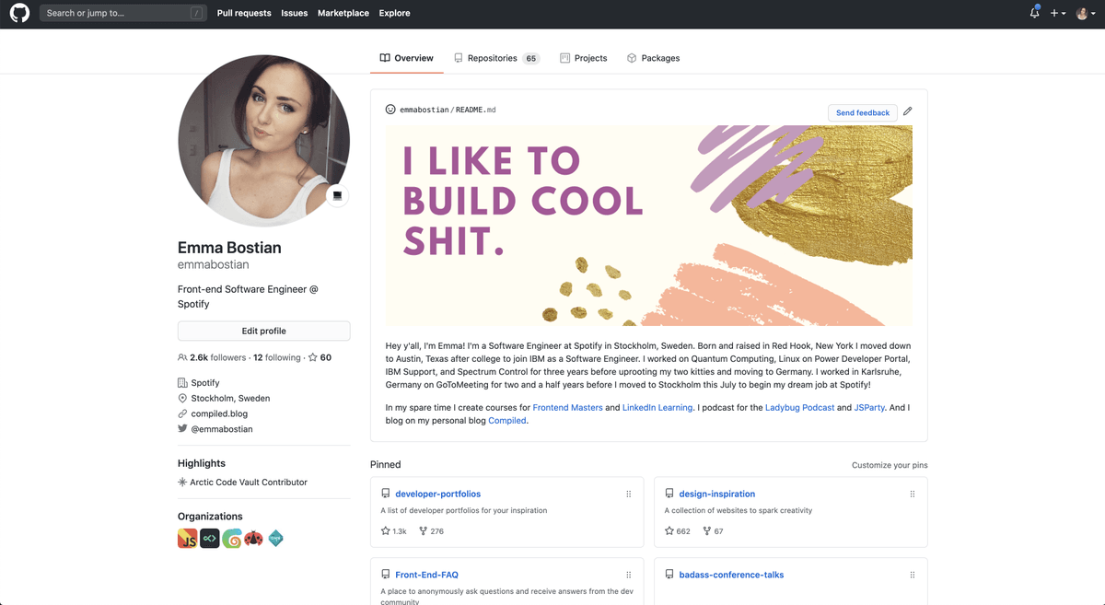The height and width of the screenshot is (605, 1105).
Task: Grab the drag handle on developer-portfolios pin
Action: 629,494
